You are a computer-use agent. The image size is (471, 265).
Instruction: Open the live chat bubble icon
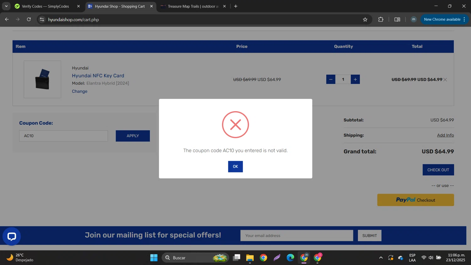coord(12,236)
